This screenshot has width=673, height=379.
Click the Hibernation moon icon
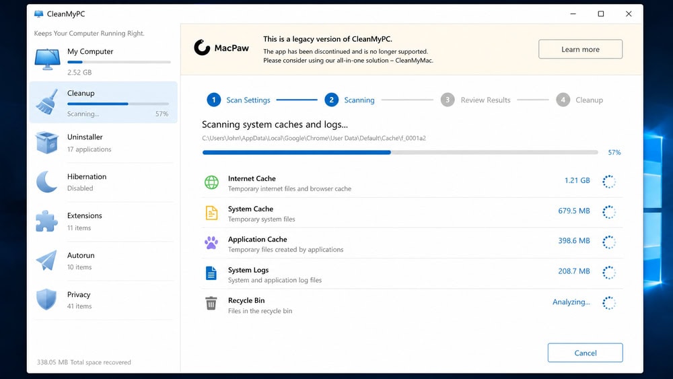46,182
